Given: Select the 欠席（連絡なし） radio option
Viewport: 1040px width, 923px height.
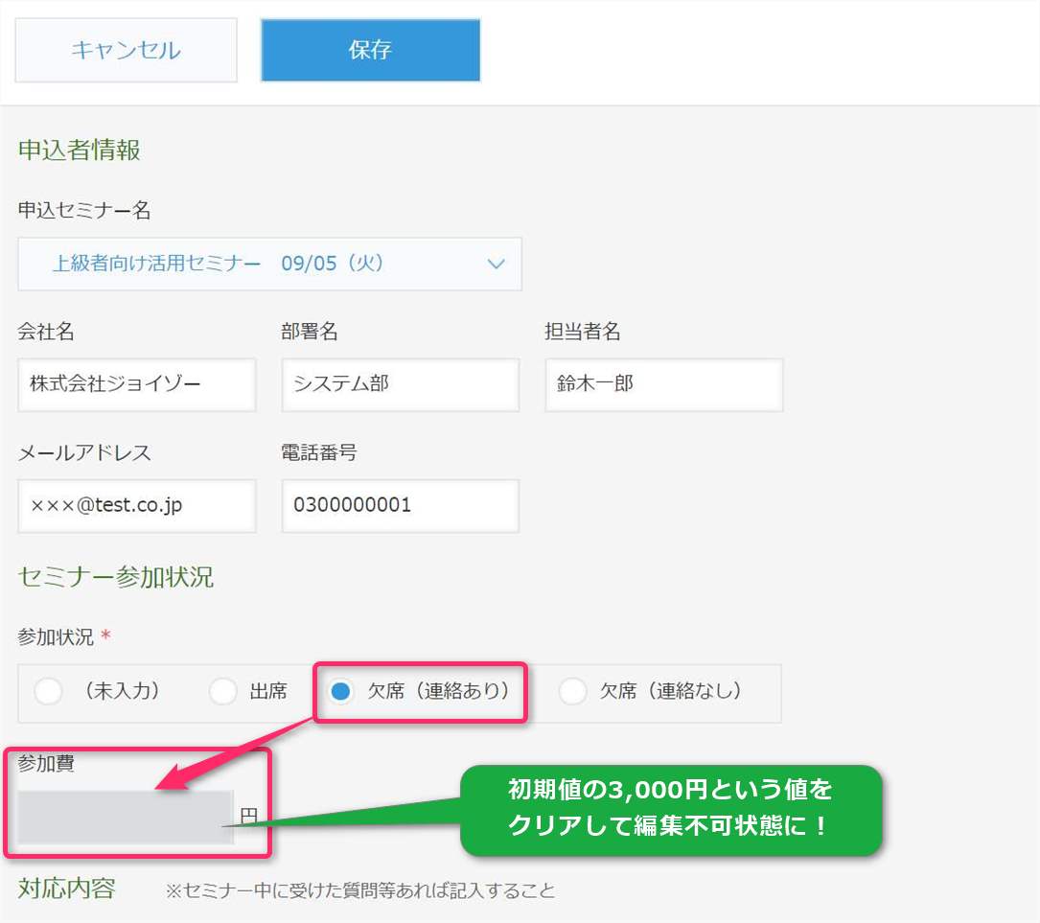Looking at the screenshot, I should (x=572, y=692).
